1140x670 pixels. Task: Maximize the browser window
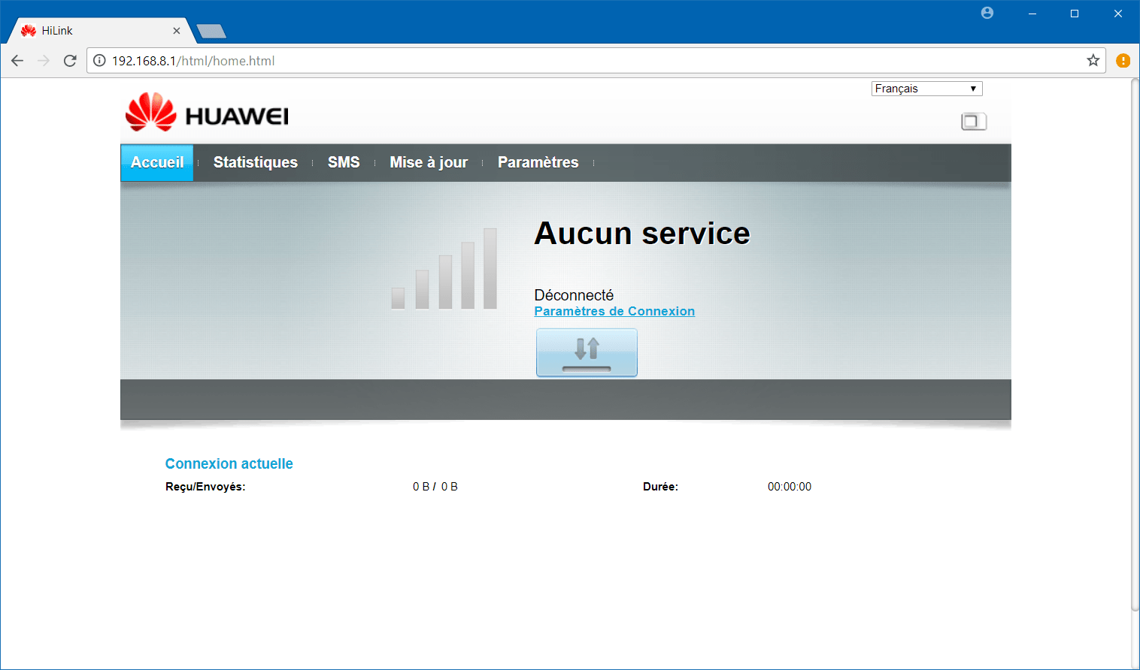(x=1075, y=14)
